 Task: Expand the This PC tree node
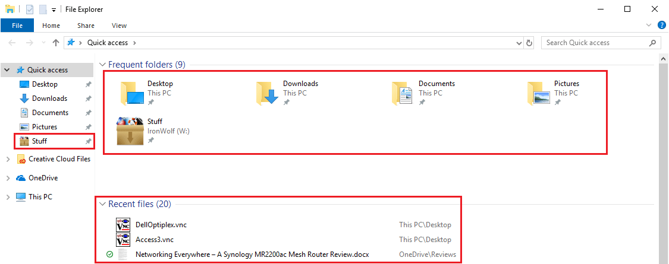click(x=8, y=197)
